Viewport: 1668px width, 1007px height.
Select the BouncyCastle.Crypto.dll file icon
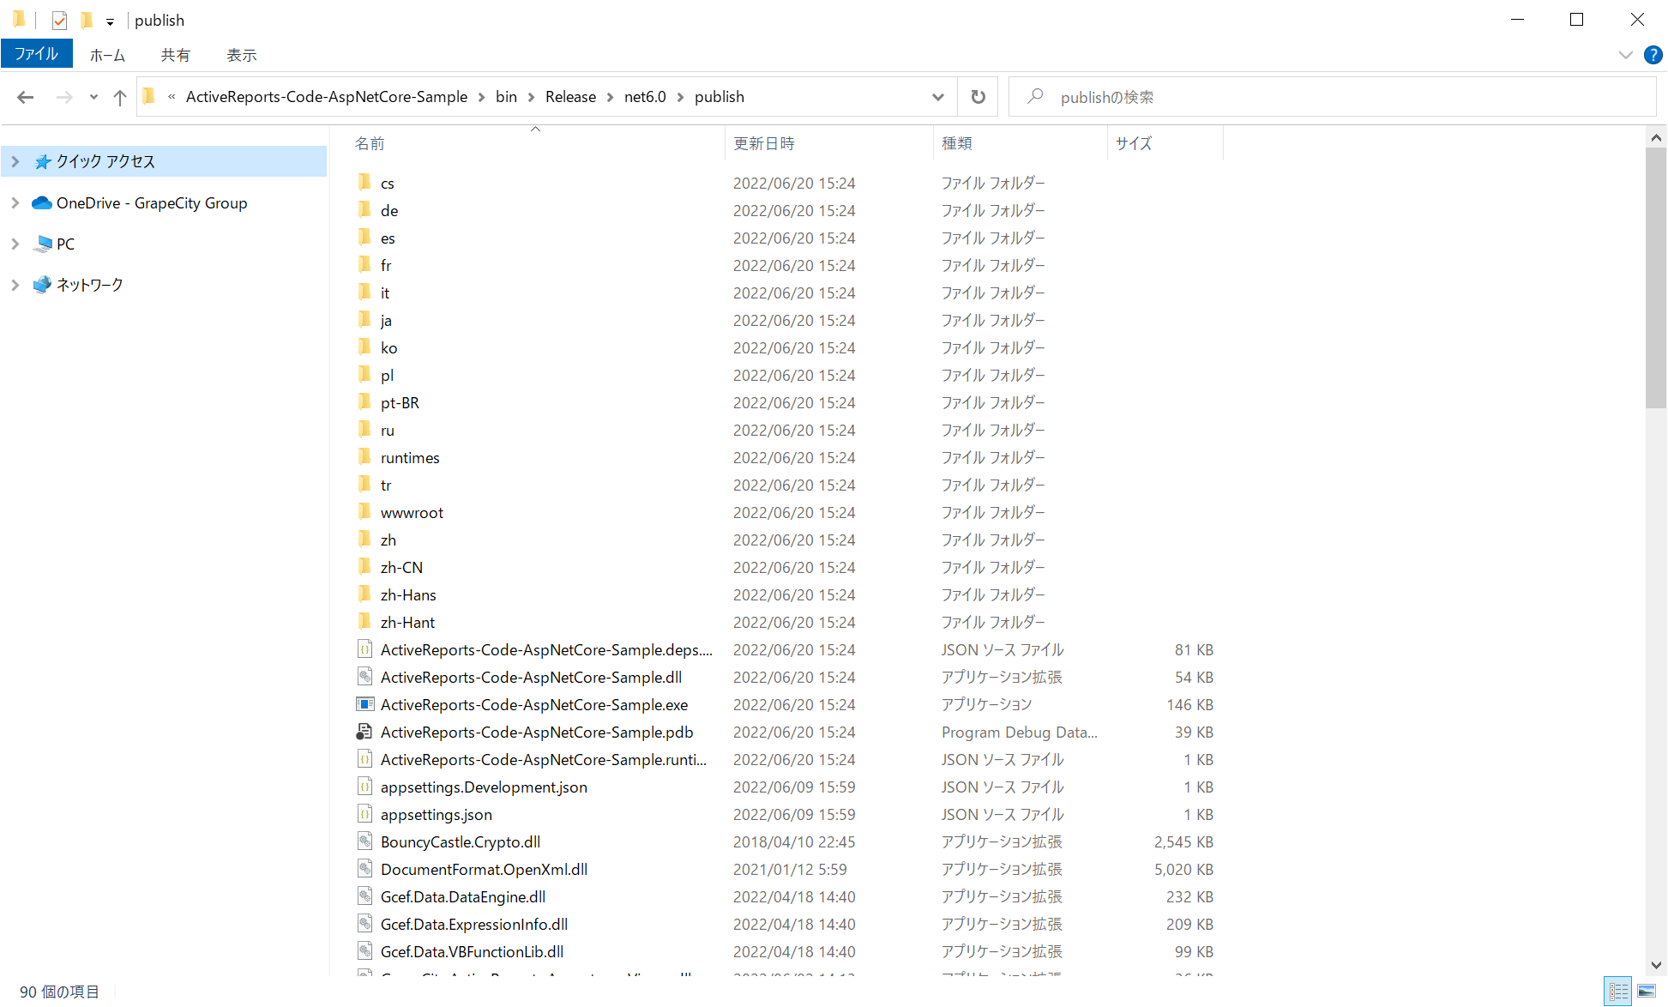click(364, 841)
